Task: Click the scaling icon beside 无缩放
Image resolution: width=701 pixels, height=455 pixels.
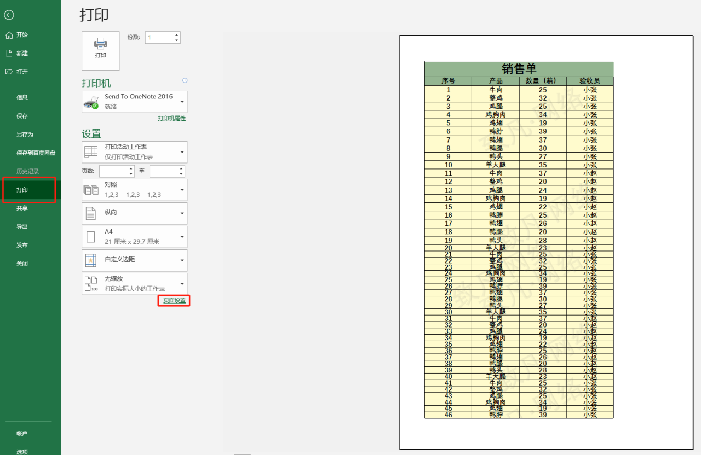Action: pos(91,284)
